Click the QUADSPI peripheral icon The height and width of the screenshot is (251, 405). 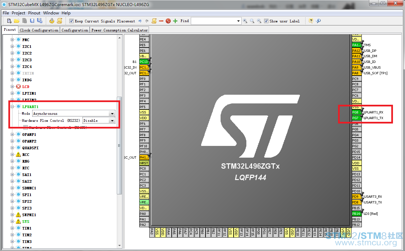(18, 148)
